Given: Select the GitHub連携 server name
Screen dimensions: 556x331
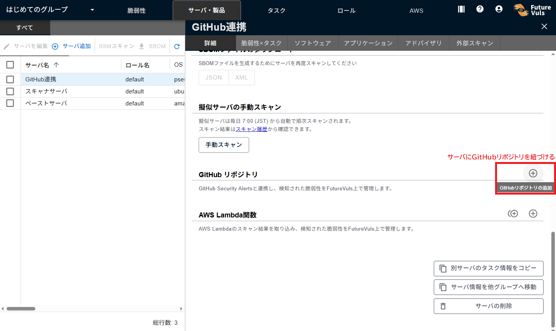Looking at the screenshot, I should pos(41,79).
